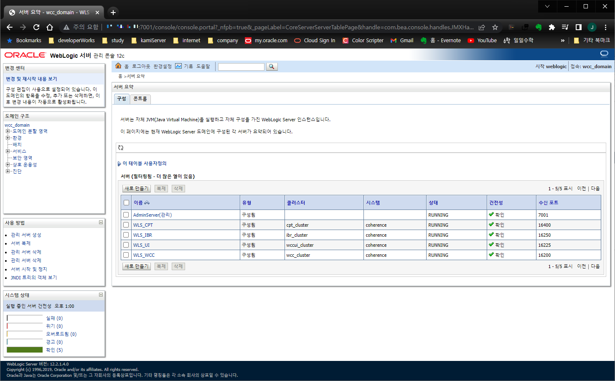Image resolution: width=615 pixels, height=381 pixels.
Task: Bookmark this page with the star icon
Action: click(495, 27)
